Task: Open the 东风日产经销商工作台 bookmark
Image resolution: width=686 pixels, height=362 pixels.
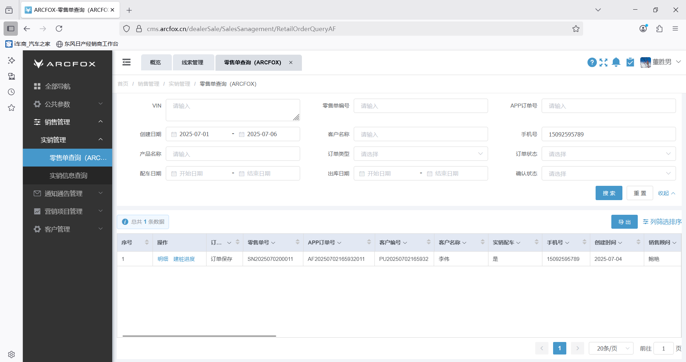Action: point(87,44)
